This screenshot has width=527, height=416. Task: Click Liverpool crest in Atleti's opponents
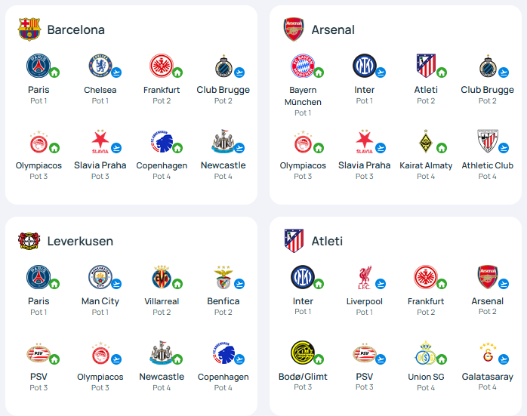365,277
